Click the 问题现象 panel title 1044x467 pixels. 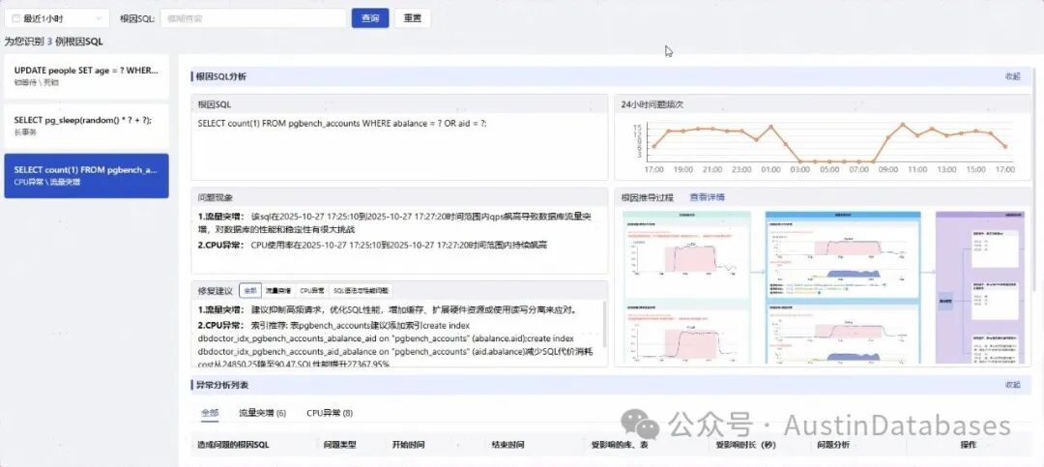(x=215, y=198)
